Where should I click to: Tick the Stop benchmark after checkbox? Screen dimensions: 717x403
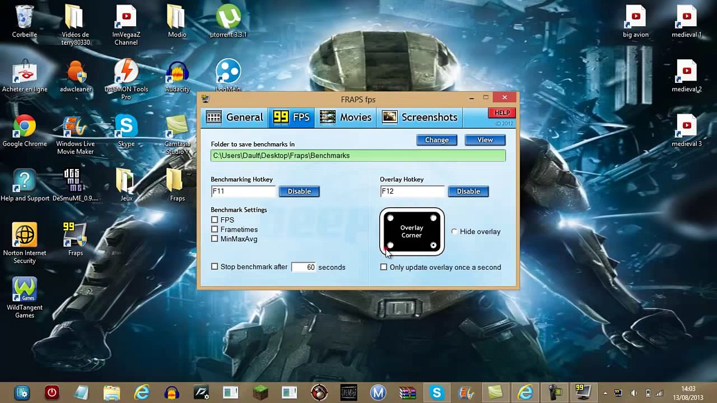tap(215, 267)
